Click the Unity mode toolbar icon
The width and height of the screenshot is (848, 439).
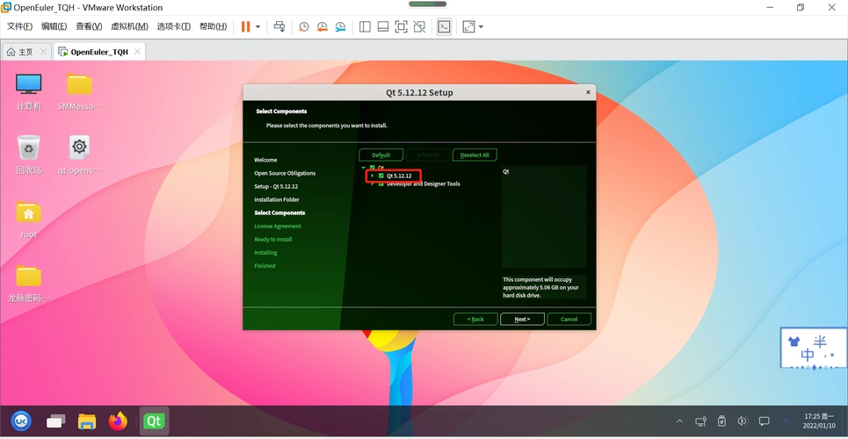419,26
